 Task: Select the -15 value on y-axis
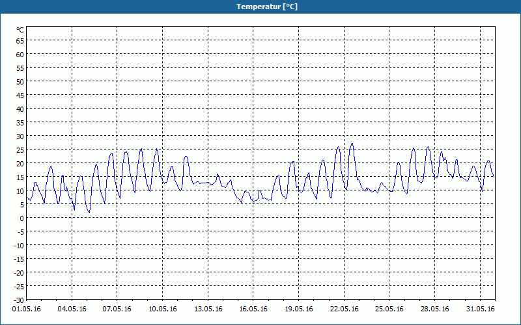click(x=19, y=259)
